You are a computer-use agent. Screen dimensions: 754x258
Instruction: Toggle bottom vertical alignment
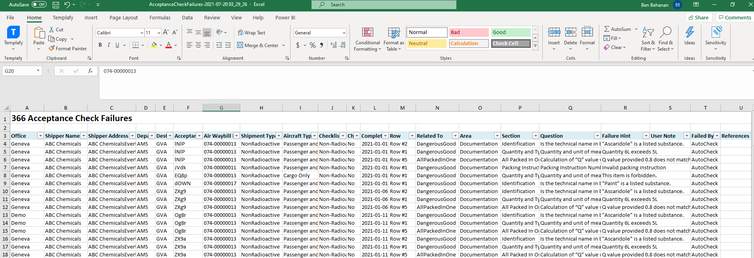tap(207, 32)
